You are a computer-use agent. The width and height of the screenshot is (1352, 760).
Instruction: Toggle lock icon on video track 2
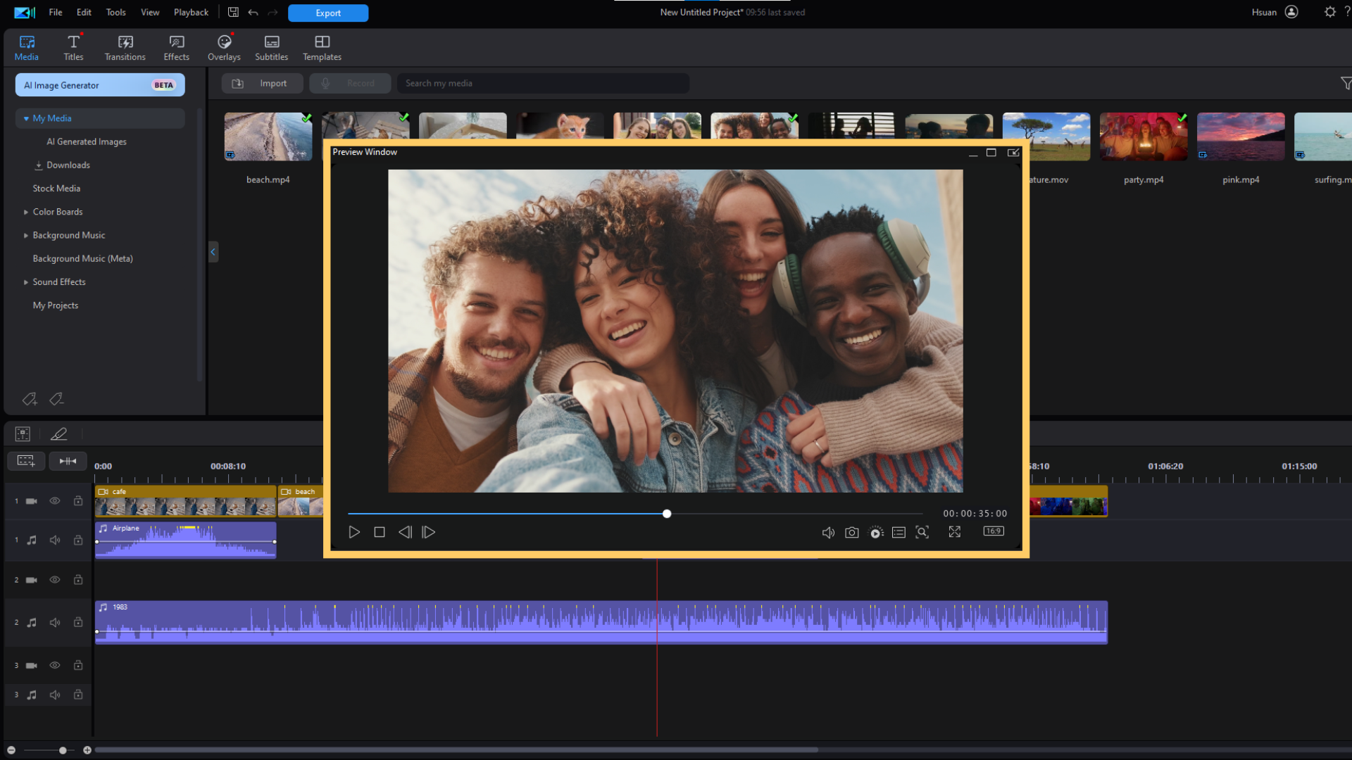[77, 579]
